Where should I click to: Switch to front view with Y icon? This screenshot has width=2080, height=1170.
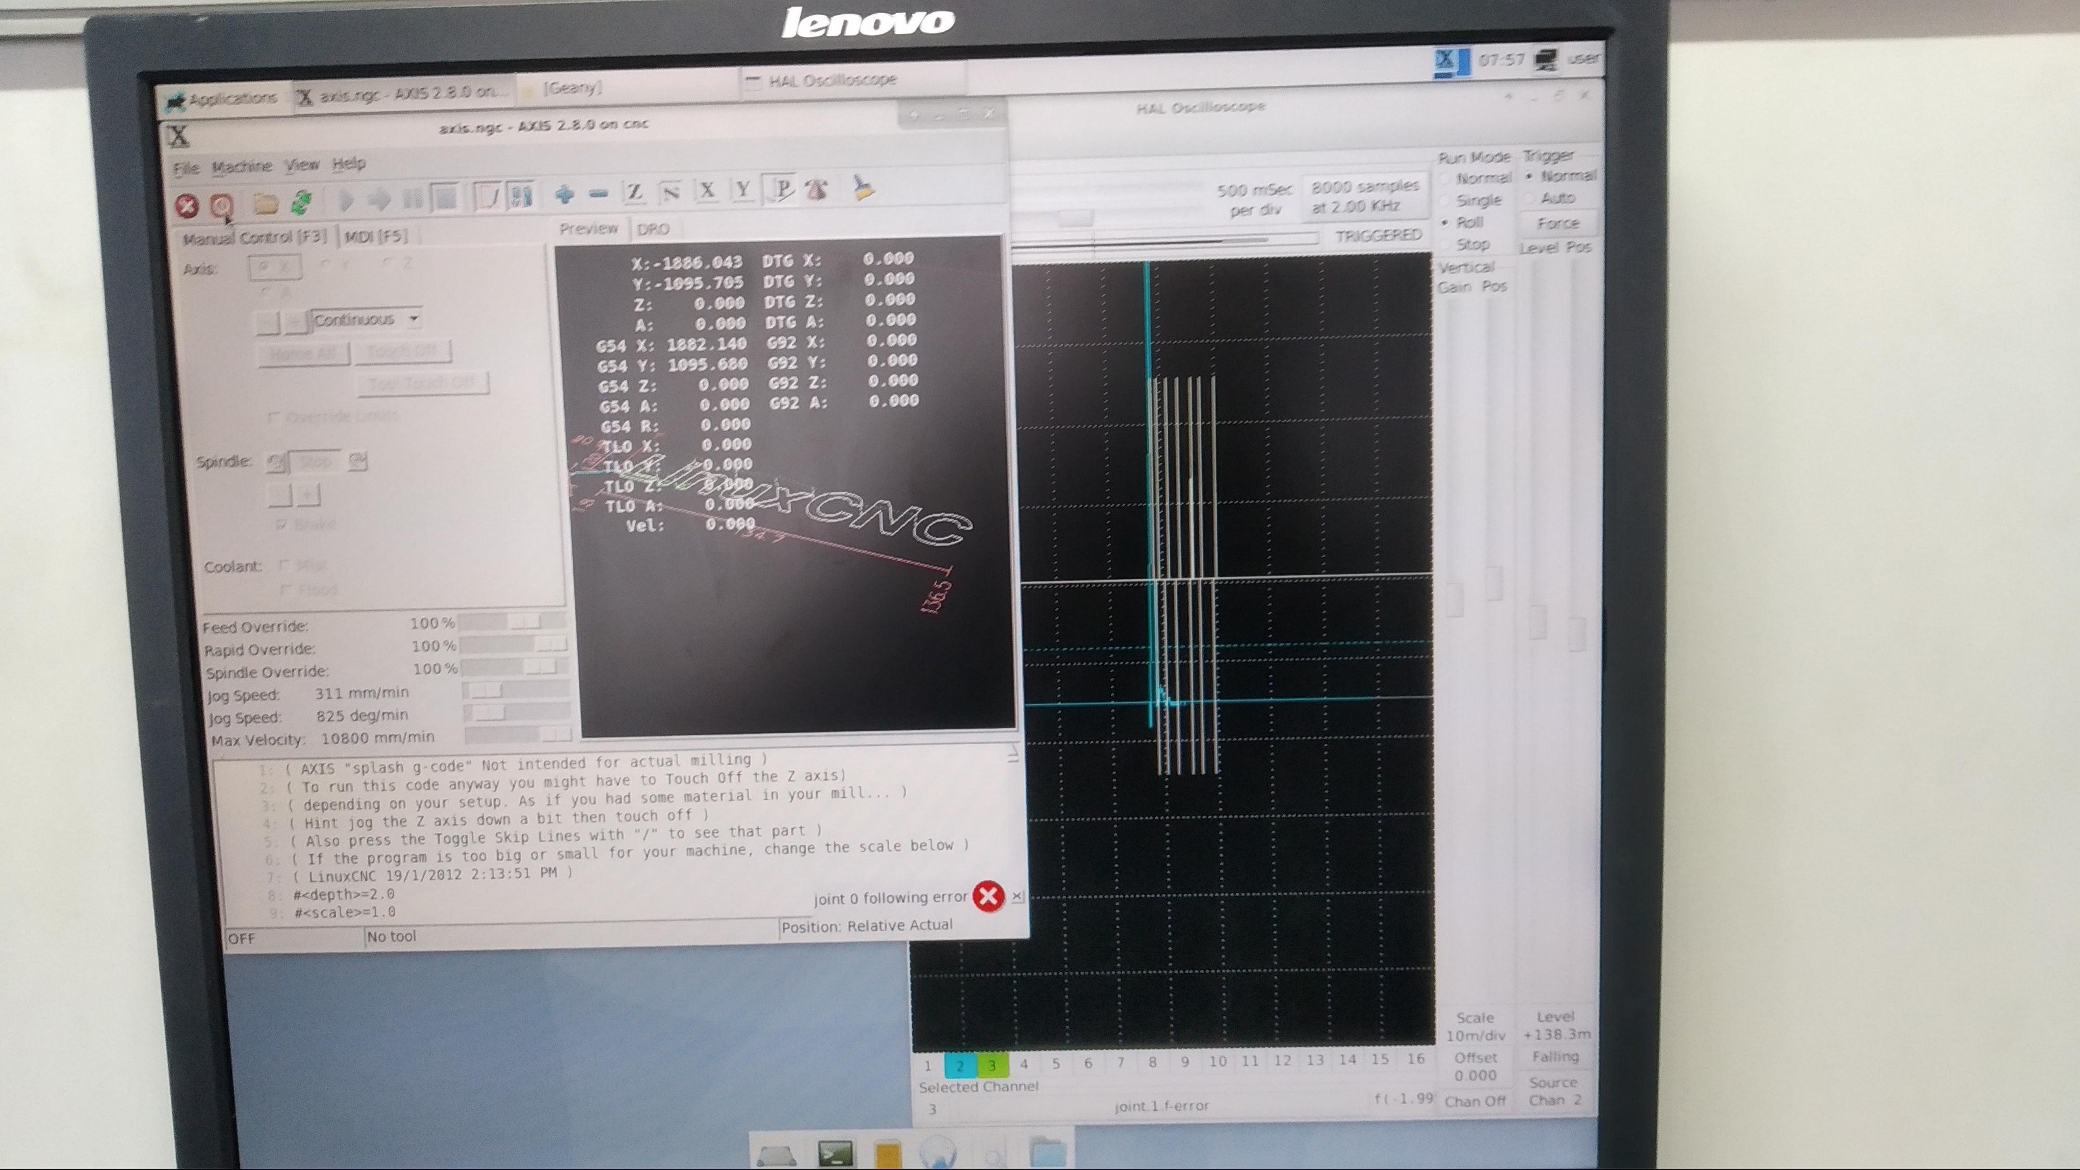tap(743, 190)
